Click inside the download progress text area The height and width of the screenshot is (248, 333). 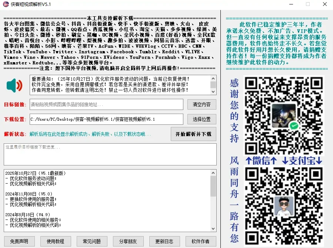110,154
